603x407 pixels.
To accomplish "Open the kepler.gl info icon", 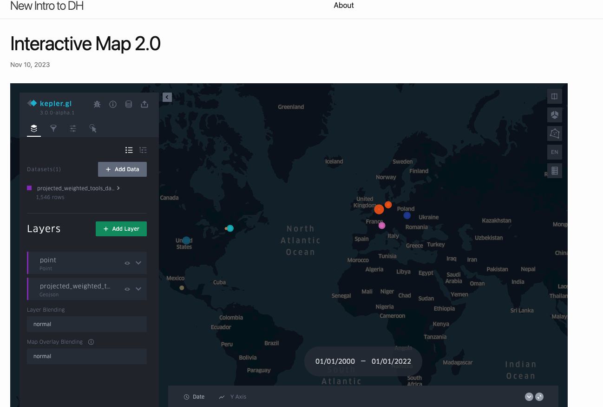I will (113, 104).
